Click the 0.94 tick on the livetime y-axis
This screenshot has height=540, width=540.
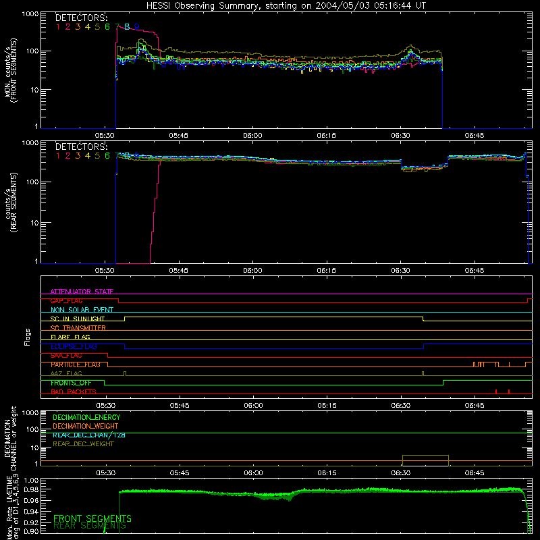(32, 512)
